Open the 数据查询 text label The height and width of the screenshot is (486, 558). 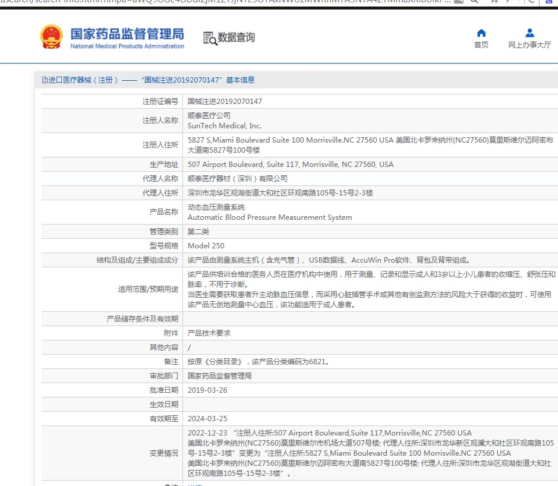[236, 37]
